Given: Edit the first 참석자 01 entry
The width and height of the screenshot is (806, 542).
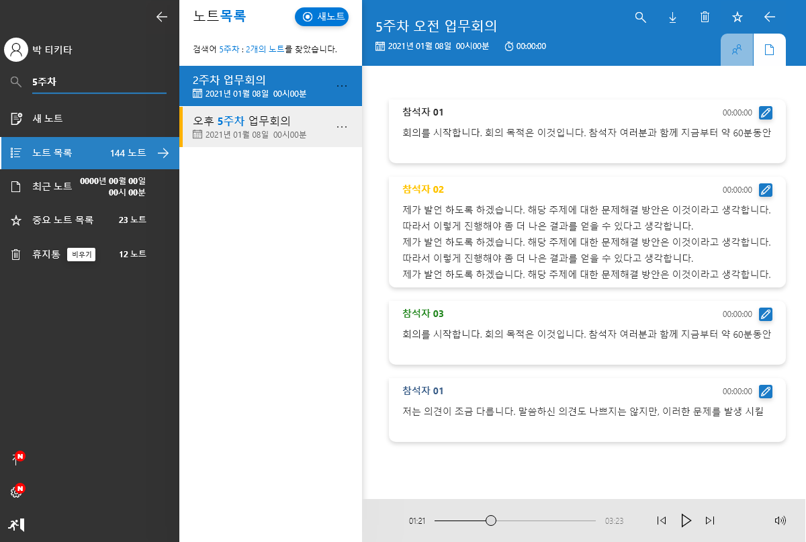Looking at the screenshot, I should pyautogui.click(x=765, y=112).
